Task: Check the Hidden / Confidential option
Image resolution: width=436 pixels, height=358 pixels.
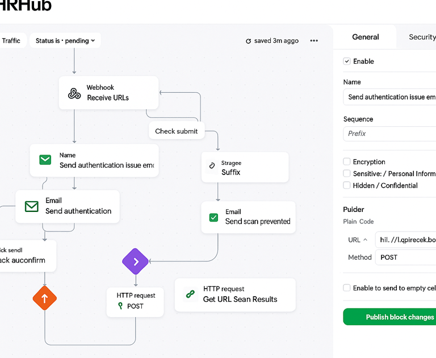Action: pos(347,185)
